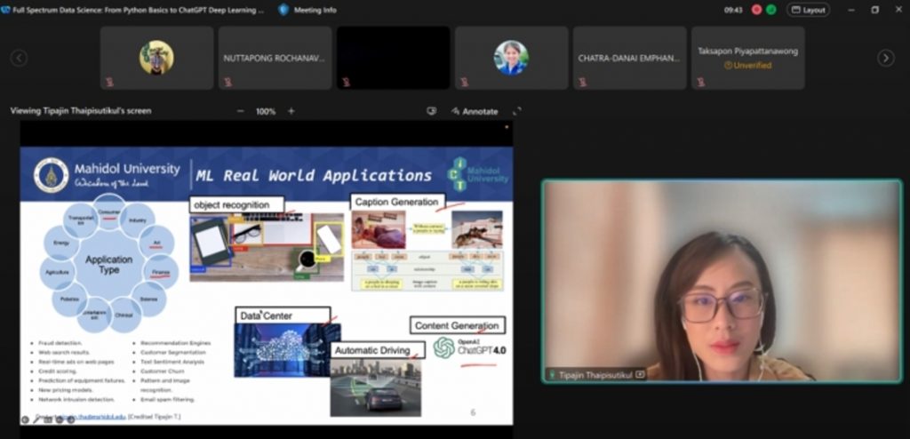
Task: Select NUTTAPONG ROCHANAV participant tile
Action: (x=275, y=58)
